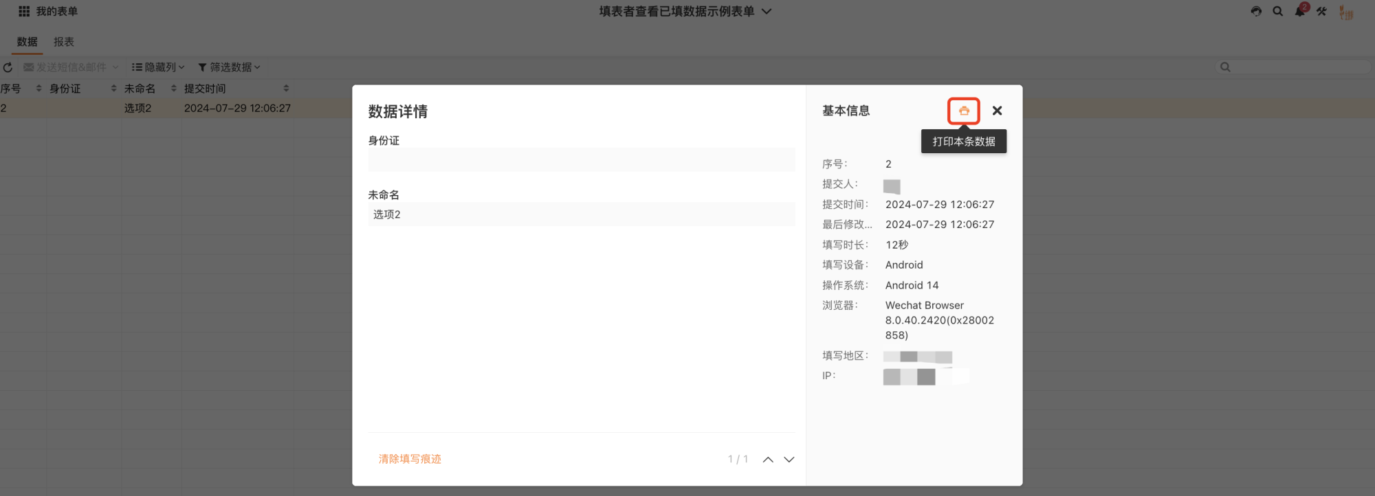Click the 提交人 avatar thumbnail
The width and height of the screenshot is (1375, 496).
click(892, 186)
